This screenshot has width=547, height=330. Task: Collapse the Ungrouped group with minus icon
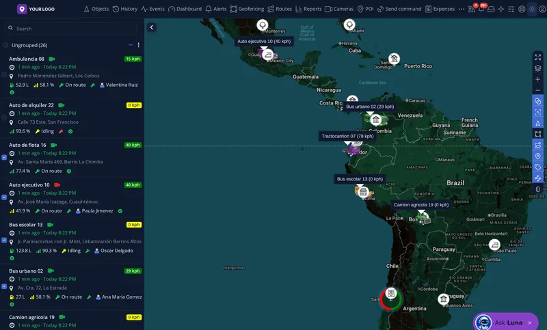(x=131, y=45)
